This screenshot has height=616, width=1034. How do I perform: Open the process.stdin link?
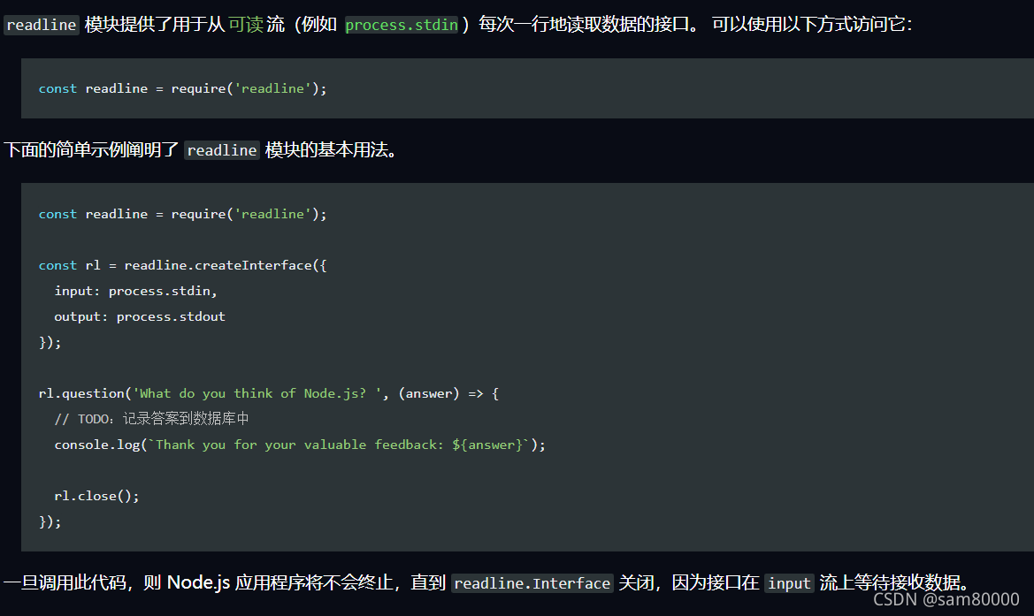coord(402,25)
